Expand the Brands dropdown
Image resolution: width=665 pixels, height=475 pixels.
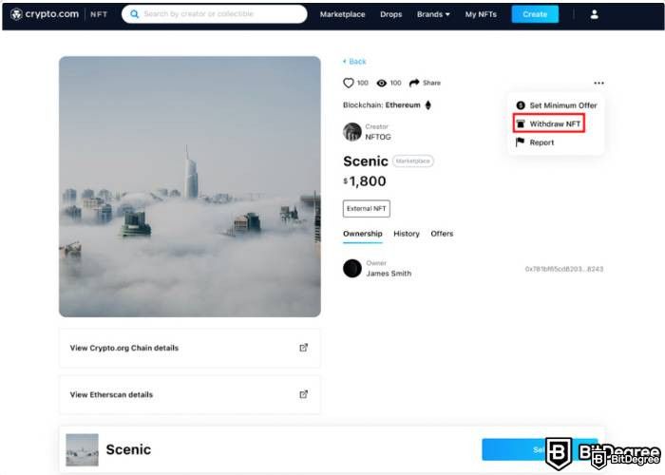(x=433, y=14)
